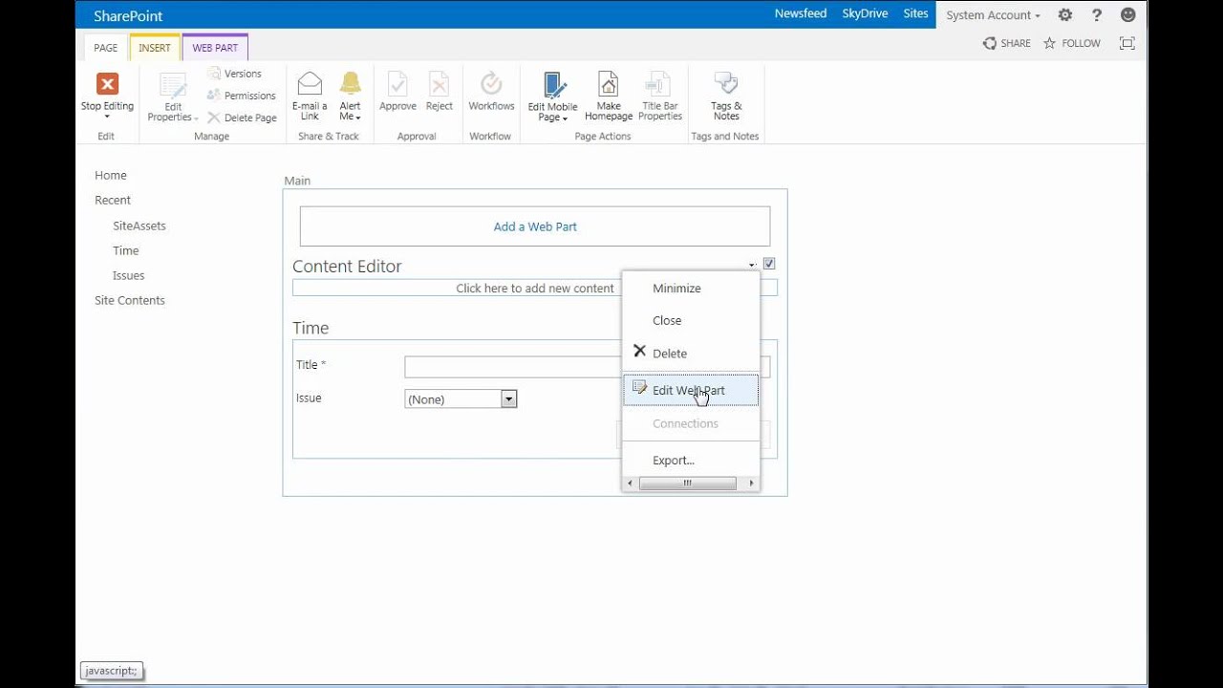Click the Reject icon
The image size is (1223, 688).
[440, 84]
